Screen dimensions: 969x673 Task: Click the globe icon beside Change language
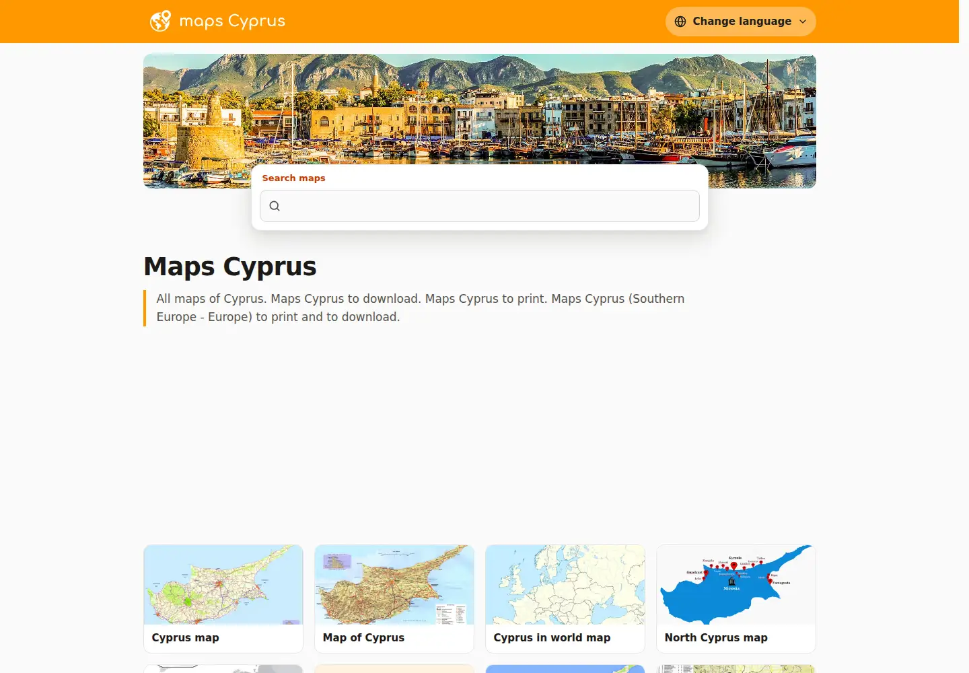click(680, 22)
